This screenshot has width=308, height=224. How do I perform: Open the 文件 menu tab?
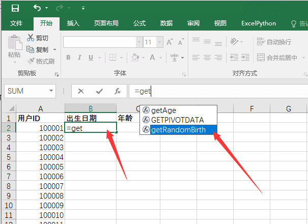coord(16,23)
